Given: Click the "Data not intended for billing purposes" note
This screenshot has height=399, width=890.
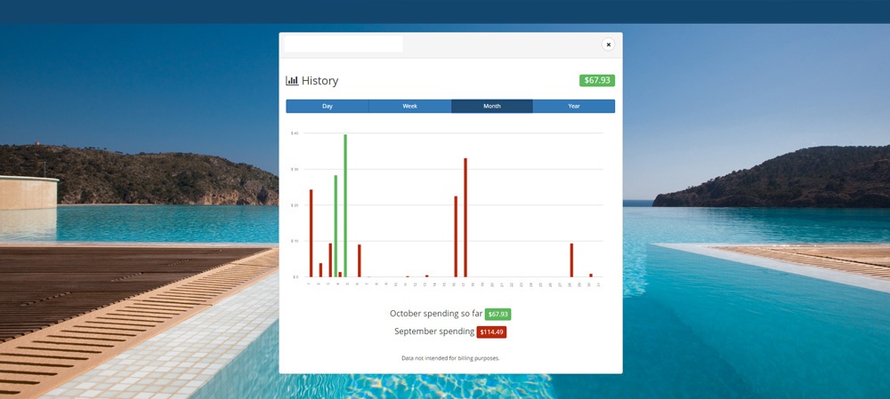Looking at the screenshot, I should click(x=449, y=358).
